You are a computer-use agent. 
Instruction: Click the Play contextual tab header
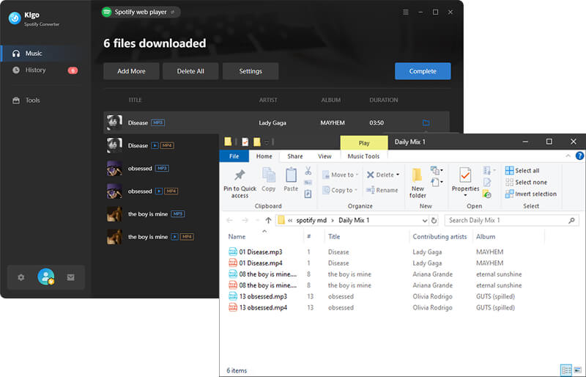click(x=364, y=142)
